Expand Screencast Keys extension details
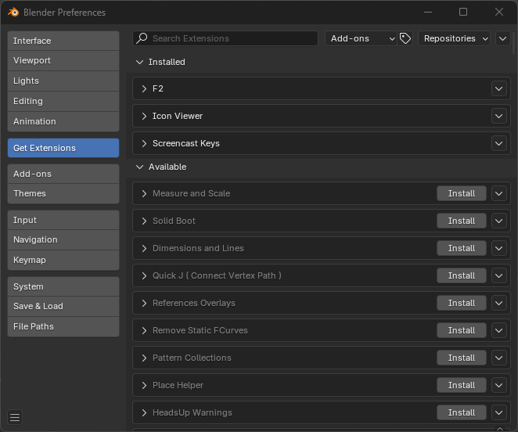The image size is (518, 432). (x=144, y=143)
